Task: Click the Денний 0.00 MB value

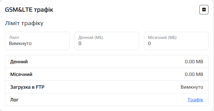Action: click(194, 62)
